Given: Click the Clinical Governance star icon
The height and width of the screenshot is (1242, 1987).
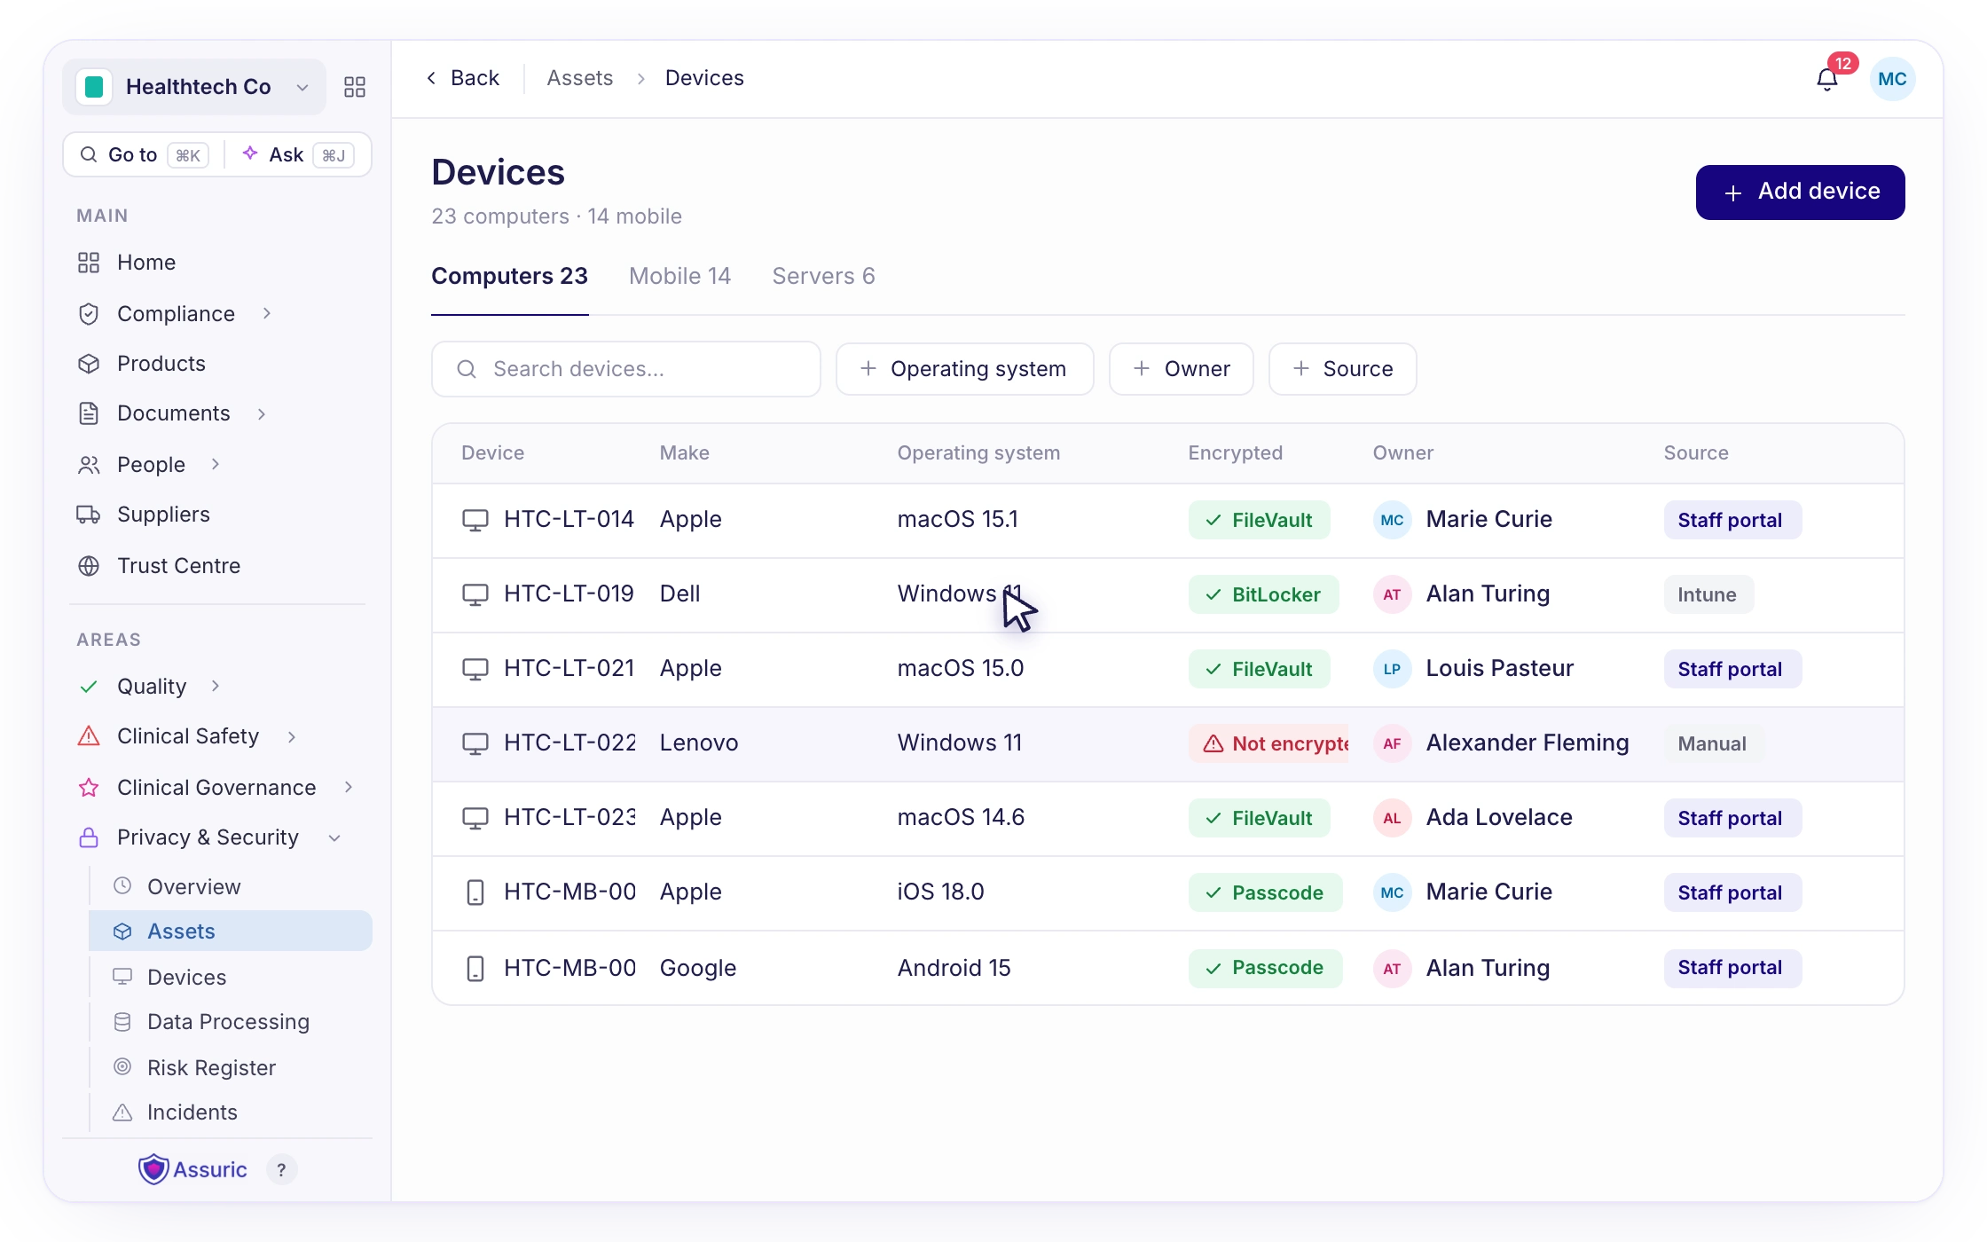Looking at the screenshot, I should click(89, 788).
